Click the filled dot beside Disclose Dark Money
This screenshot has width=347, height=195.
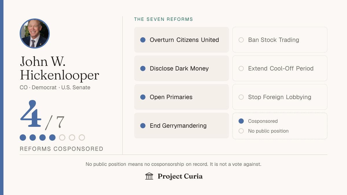click(x=143, y=68)
